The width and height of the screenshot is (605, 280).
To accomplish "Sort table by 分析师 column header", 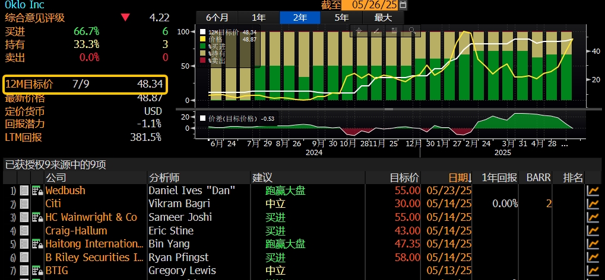I will (x=164, y=178).
